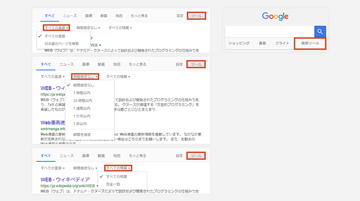Click ツール button in the 完全一致 menu panel
This screenshot has height=201, width=360.
click(x=196, y=156)
